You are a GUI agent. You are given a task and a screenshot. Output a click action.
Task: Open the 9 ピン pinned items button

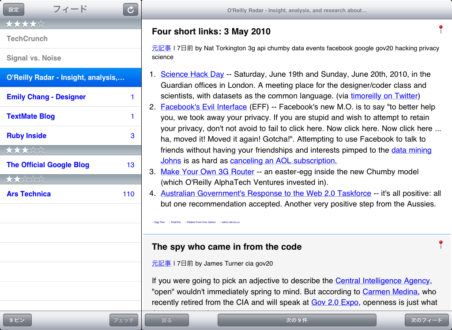pos(17,320)
